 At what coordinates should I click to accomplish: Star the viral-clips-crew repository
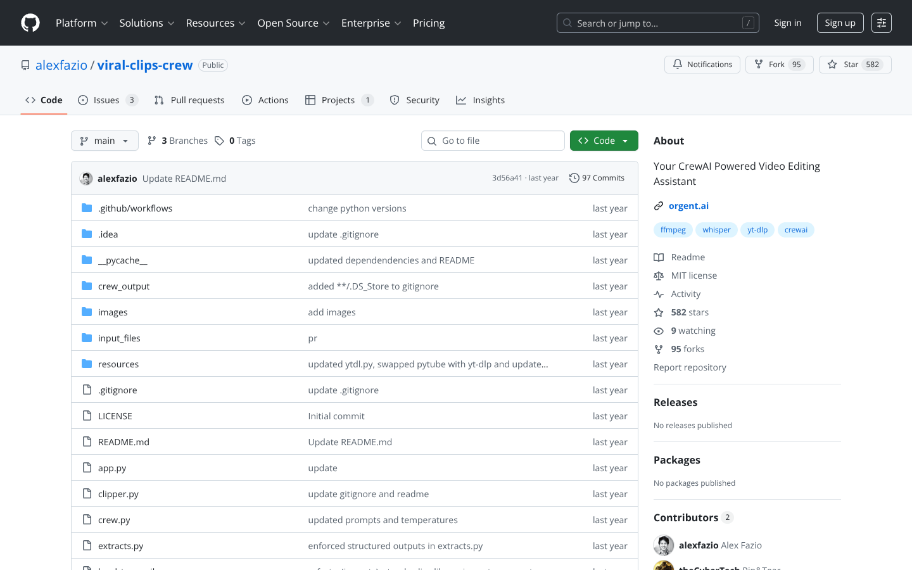pyautogui.click(x=854, y=65)
